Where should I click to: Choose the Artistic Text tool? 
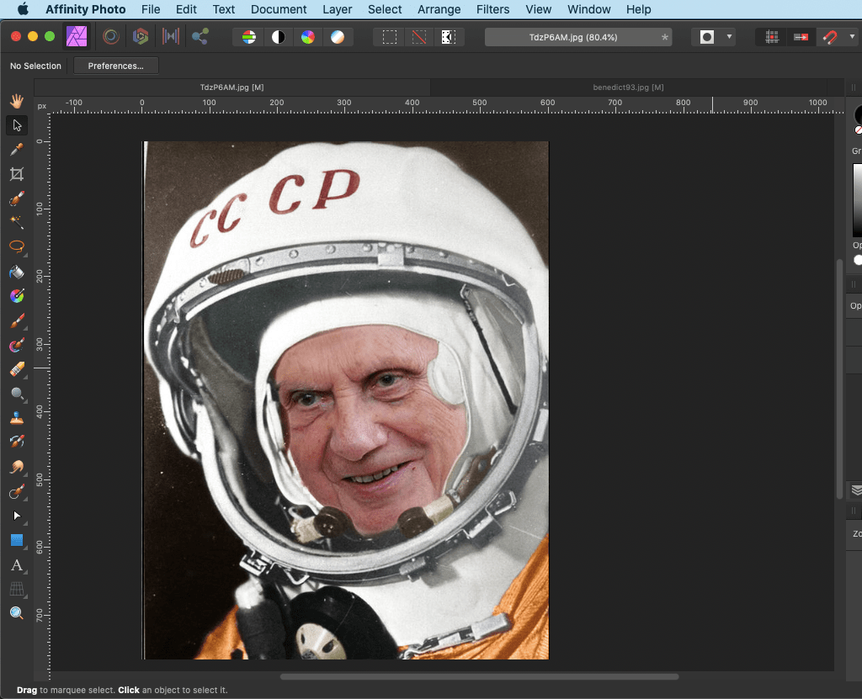coord(16,564)
